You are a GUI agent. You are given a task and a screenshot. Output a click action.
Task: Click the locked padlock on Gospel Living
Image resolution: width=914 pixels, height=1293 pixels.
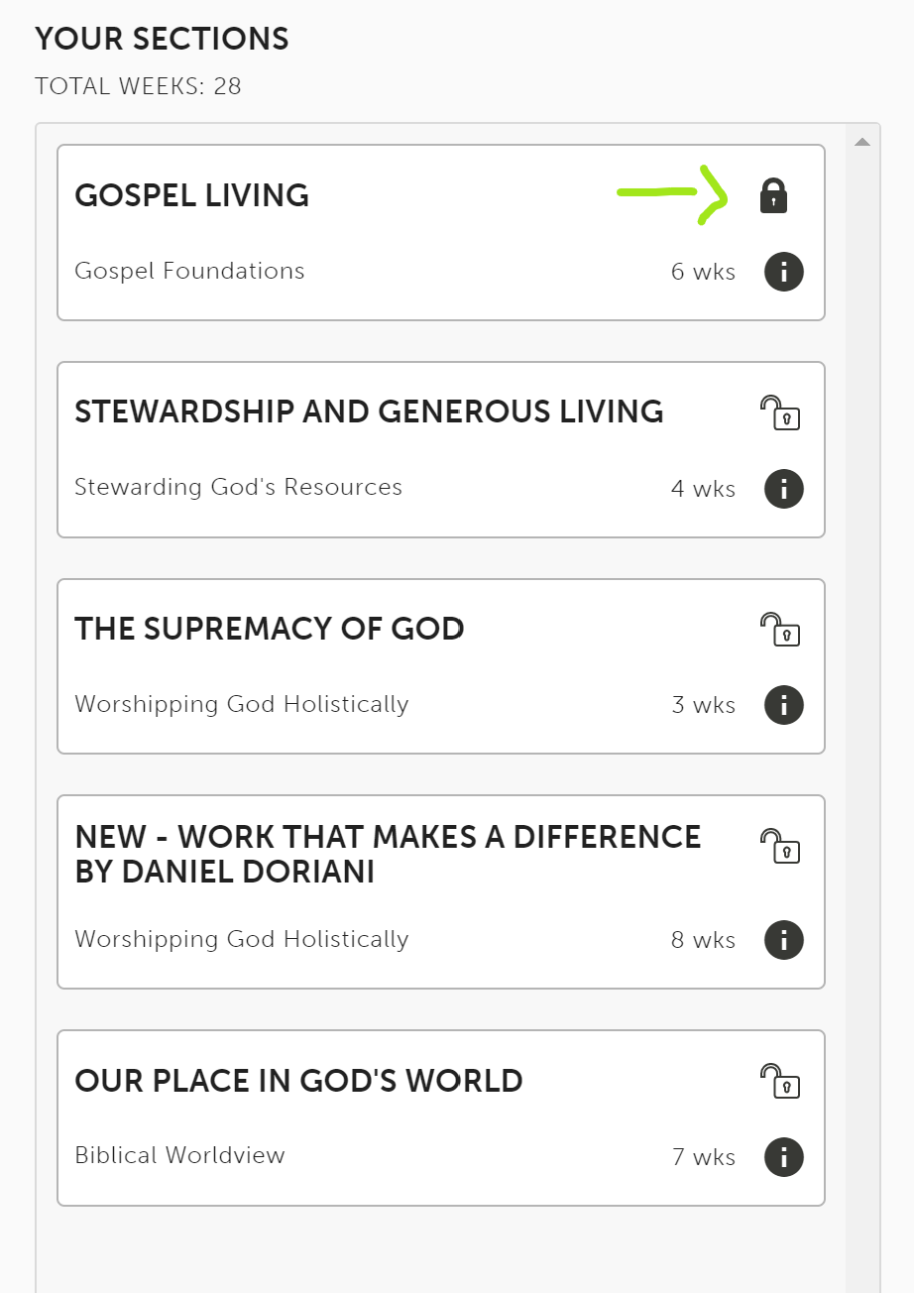(x=773, y=195)
